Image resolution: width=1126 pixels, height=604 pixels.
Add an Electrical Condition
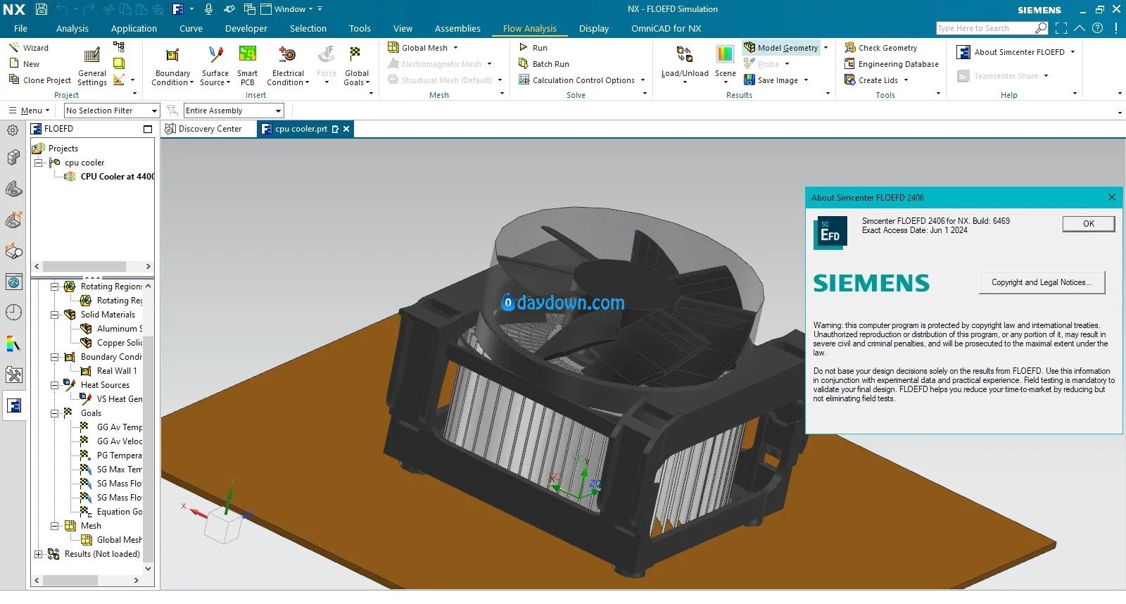(x=288, y=68)
